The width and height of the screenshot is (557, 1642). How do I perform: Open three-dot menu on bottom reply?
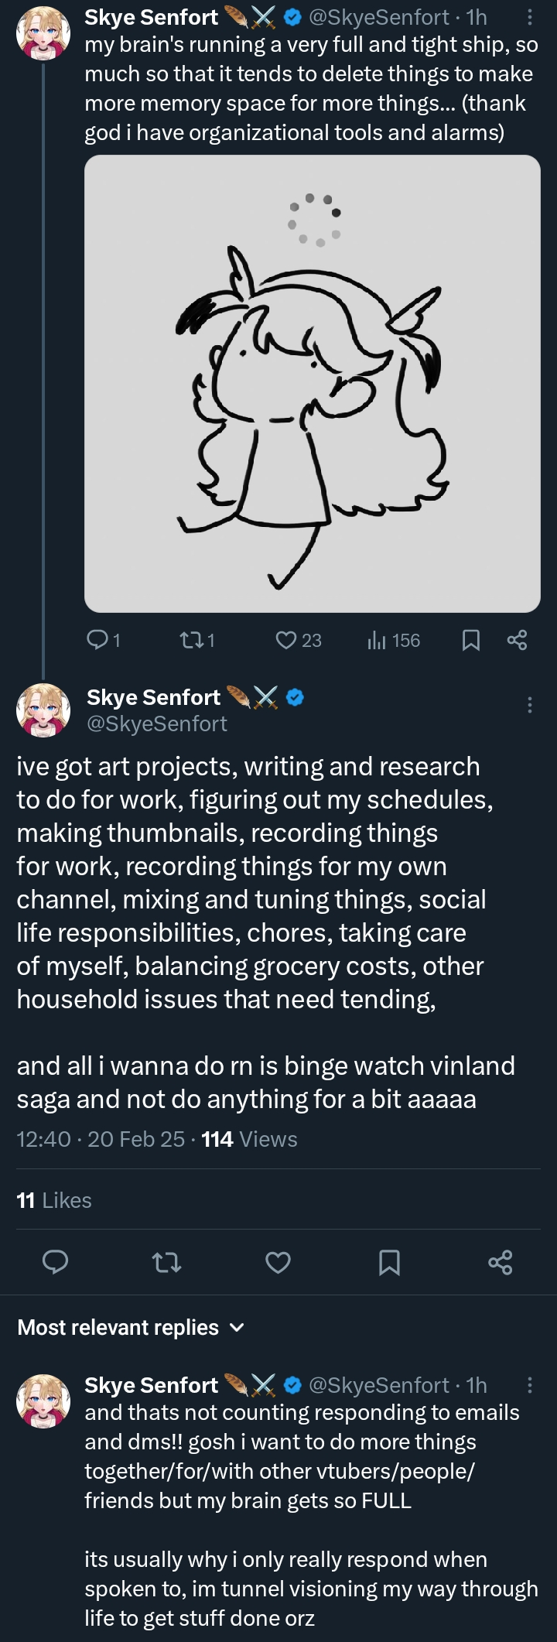pyautogui.click(x=529, y=1384)
